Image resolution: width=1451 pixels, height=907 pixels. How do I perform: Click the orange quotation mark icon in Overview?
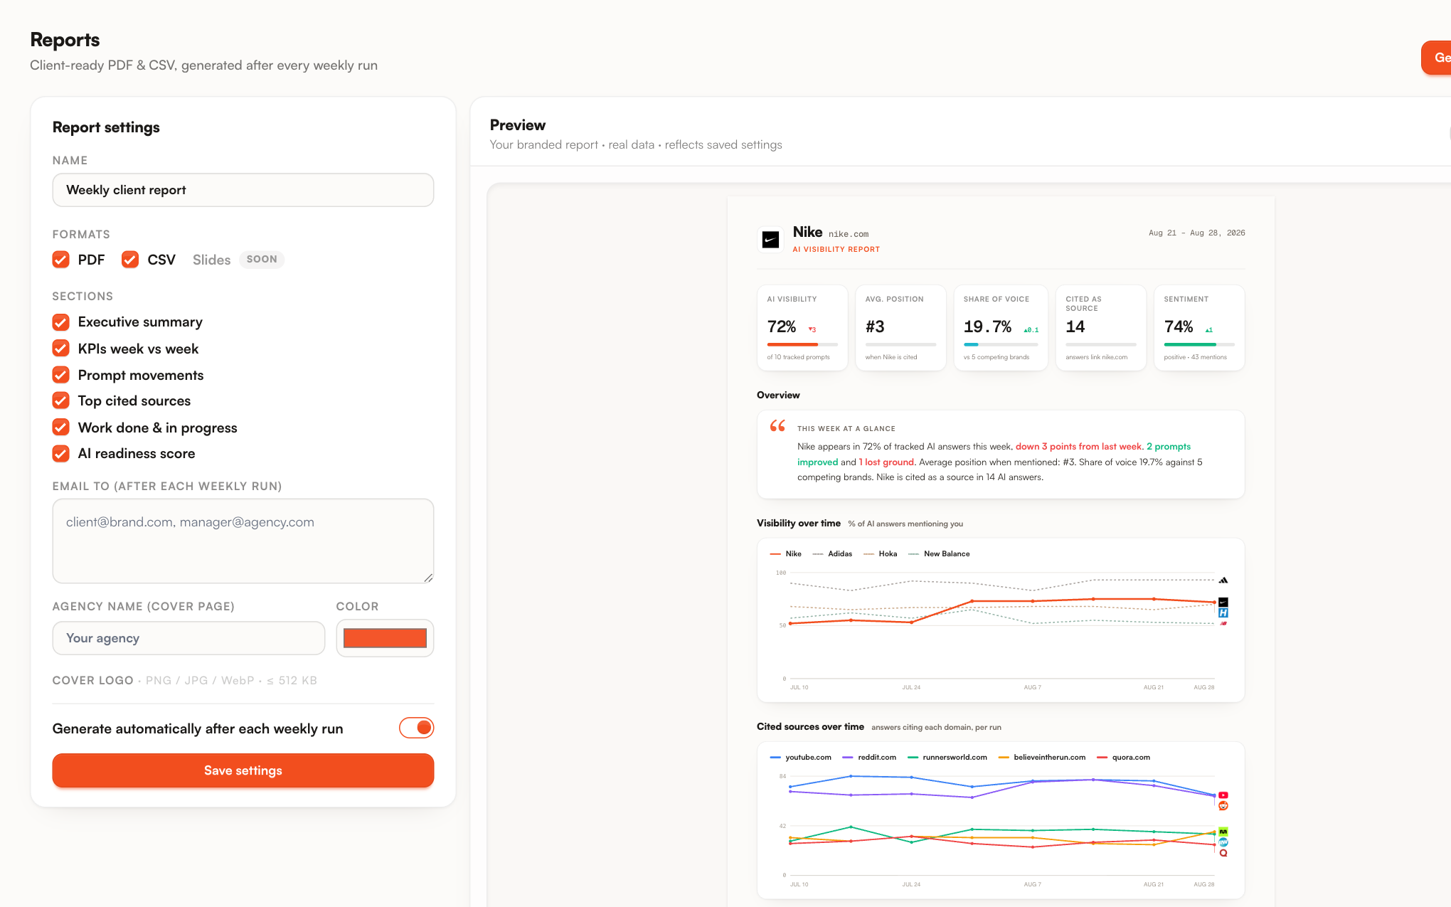click(777, 425)
